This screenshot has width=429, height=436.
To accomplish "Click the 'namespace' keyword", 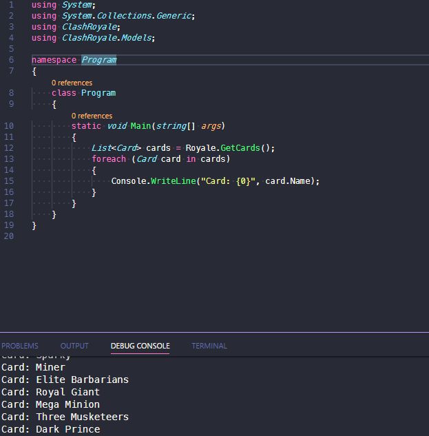I will tap(54, 60).
